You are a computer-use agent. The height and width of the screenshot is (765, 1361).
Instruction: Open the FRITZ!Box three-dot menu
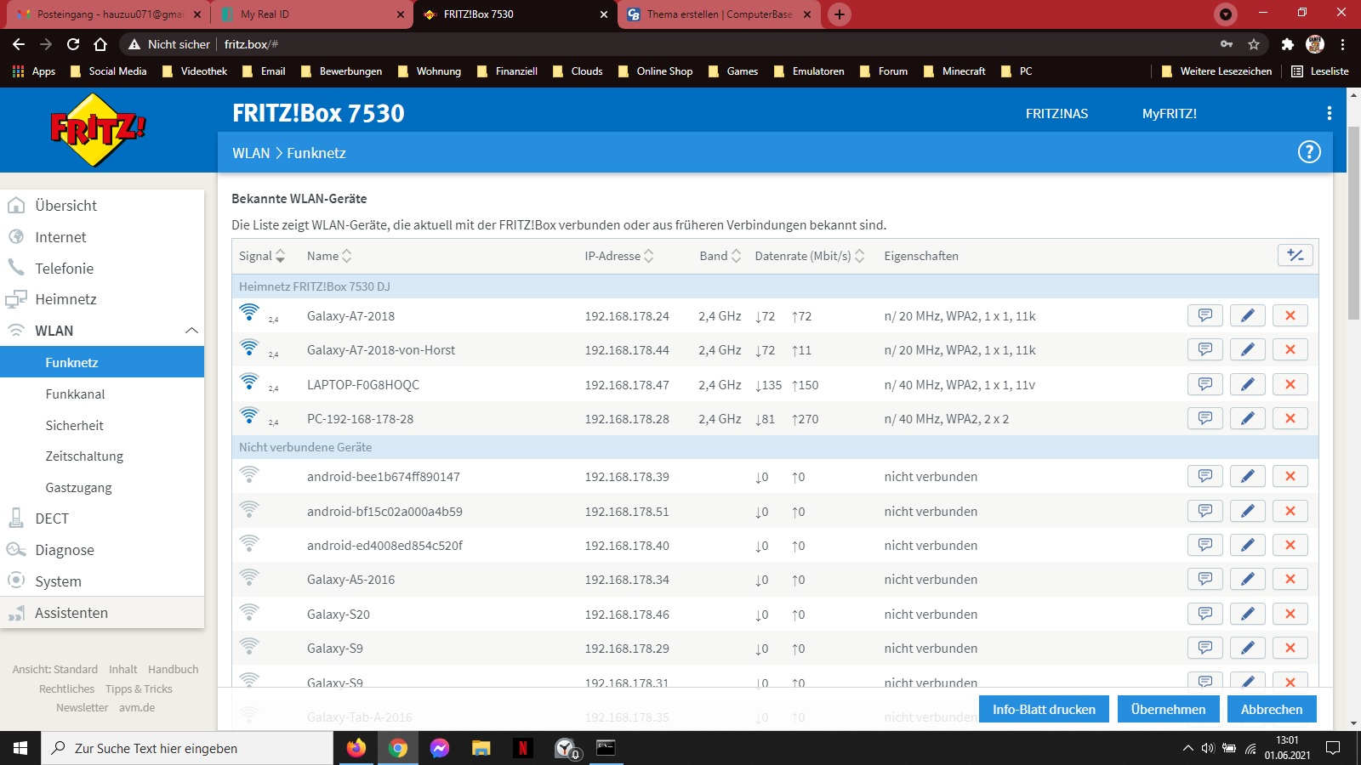click(1330, 113)
